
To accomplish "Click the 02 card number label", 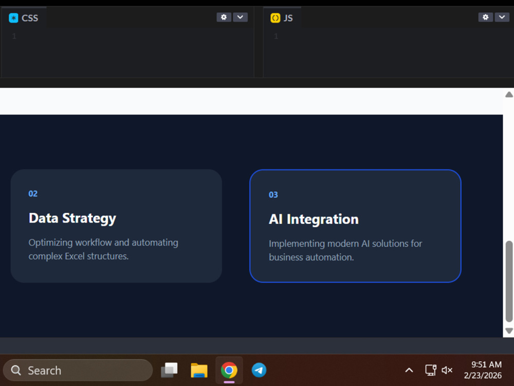I will click(33, 194).
